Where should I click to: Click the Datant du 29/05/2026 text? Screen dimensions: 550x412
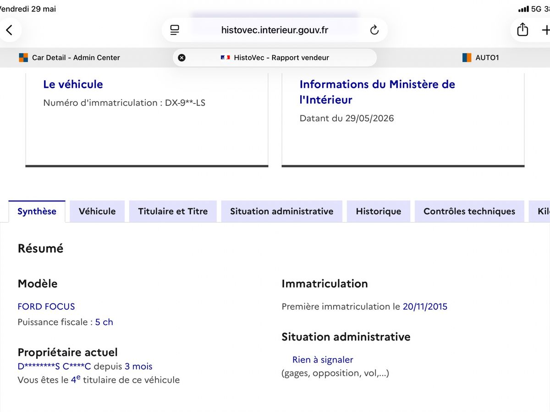coord(346,118)
